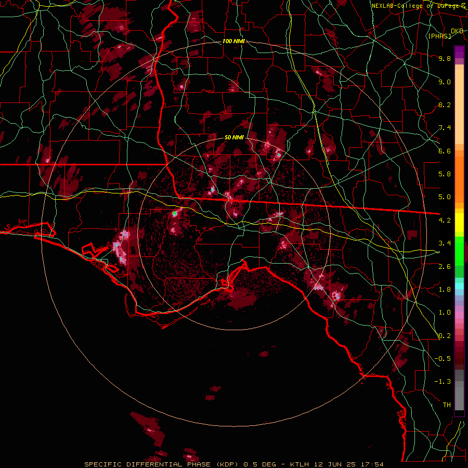Click the -1.3 value on color scale

click(443, 382)
